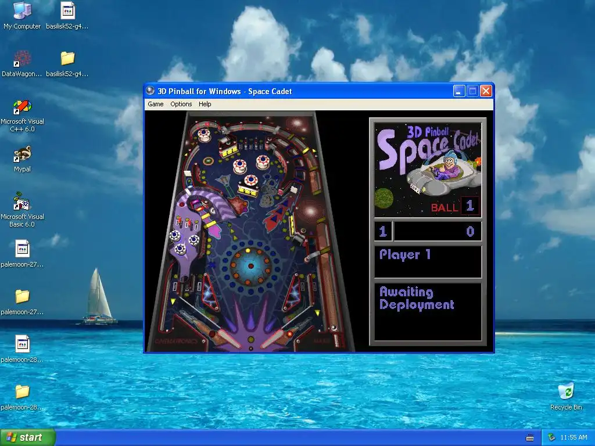Image resolution: width=595 pixels, height=446 pixels.
Task: Close the 3D Pinball window
Action: pyautogui.click(x=486, y=91)
